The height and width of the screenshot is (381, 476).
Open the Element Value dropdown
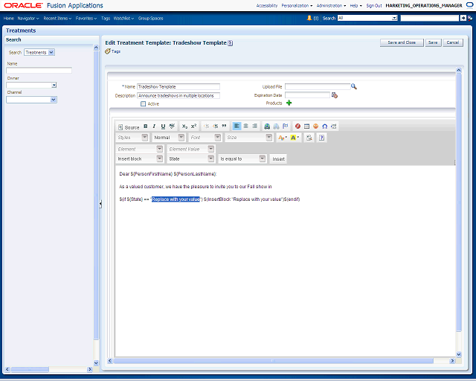coord(190,149)
